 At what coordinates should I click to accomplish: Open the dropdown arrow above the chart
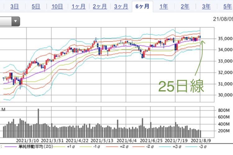pyautogui.click(x=16, y=22)
